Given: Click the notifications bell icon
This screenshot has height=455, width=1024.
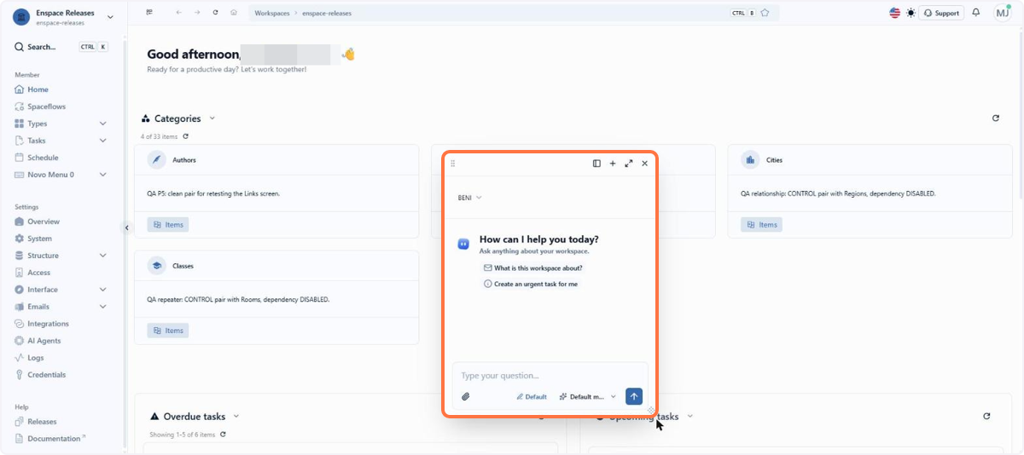Looking at the screenshot, I should coord(976,13).
